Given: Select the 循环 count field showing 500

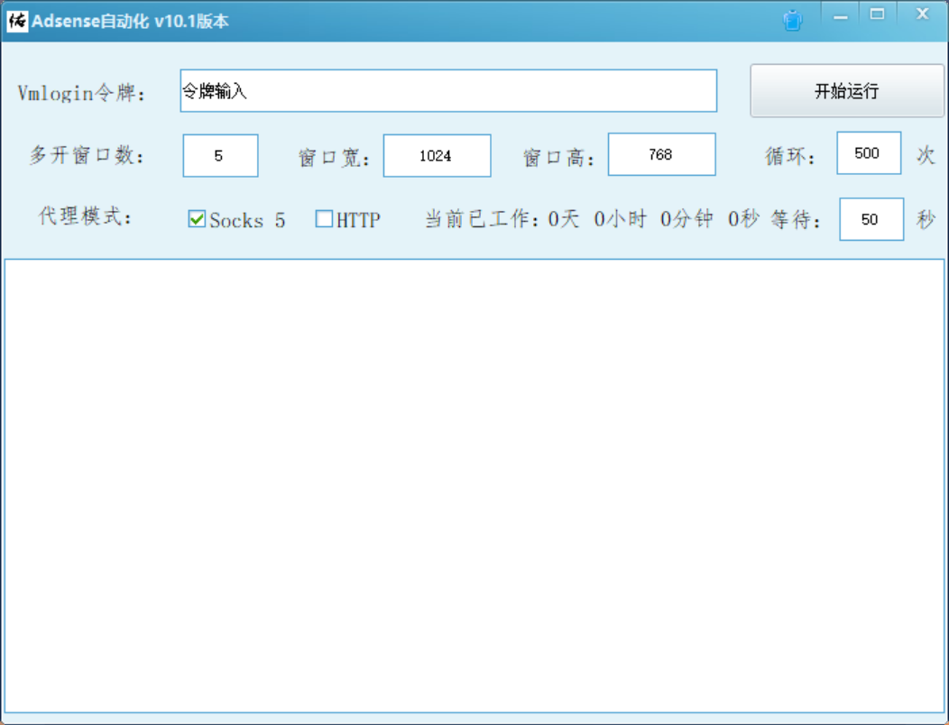Looking at the screenshot, I should pos(868,153).
